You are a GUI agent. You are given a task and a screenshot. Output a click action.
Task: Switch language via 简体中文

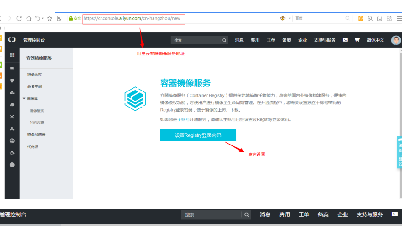pyautogui.click(x=376, y=40)
